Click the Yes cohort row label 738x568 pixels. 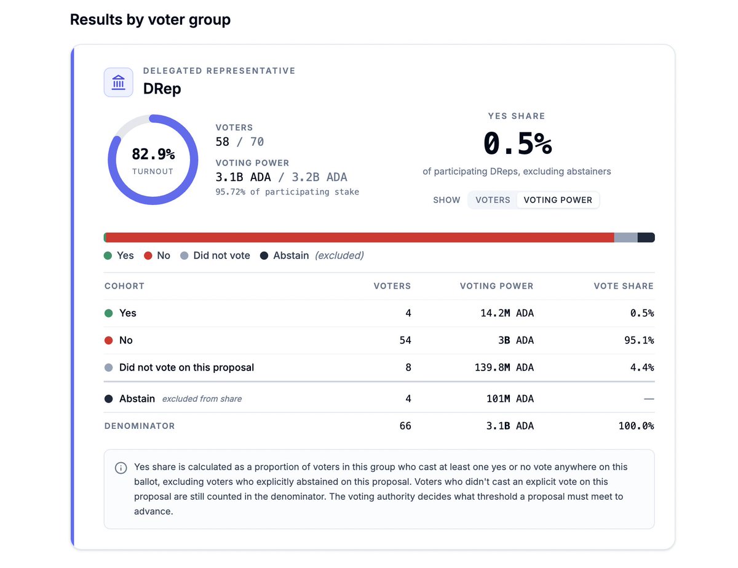[128, 313]
